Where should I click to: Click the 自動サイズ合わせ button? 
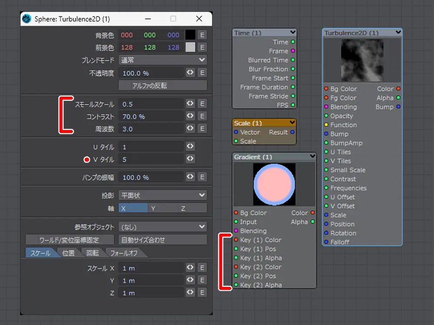[163, 240]
